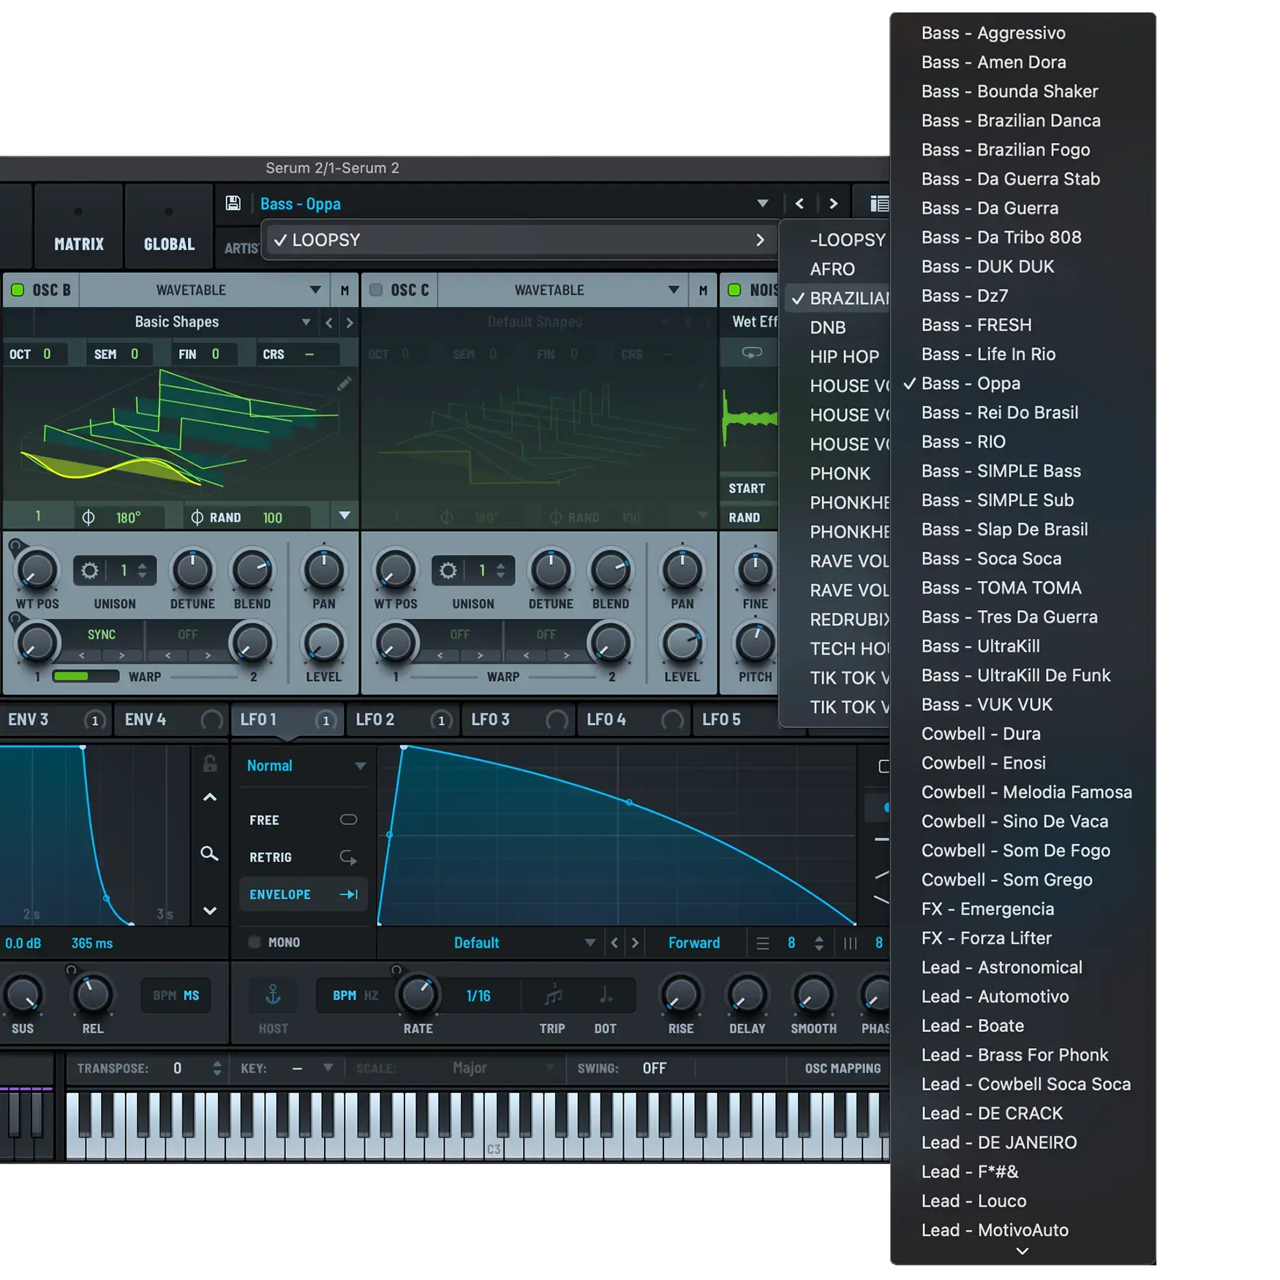The height and width of the screenshot is (1280, 1280).
Task: Toggle the LFO lock icon
Action: point(209,764)
